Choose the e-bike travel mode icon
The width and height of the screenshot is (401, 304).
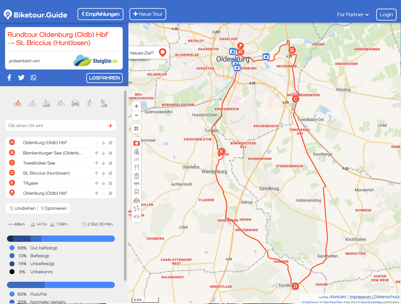61,103
